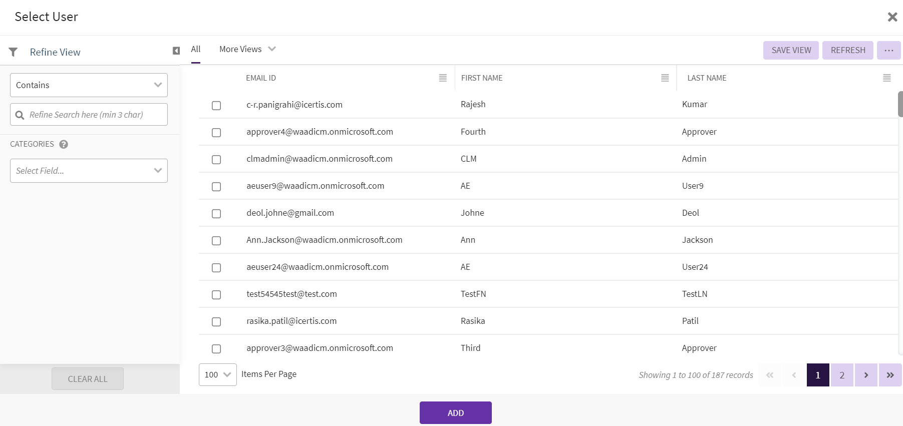Open the Last Name column menu icon
The image size is (903, 426).
pyautogui.click(x=886, y=78)
